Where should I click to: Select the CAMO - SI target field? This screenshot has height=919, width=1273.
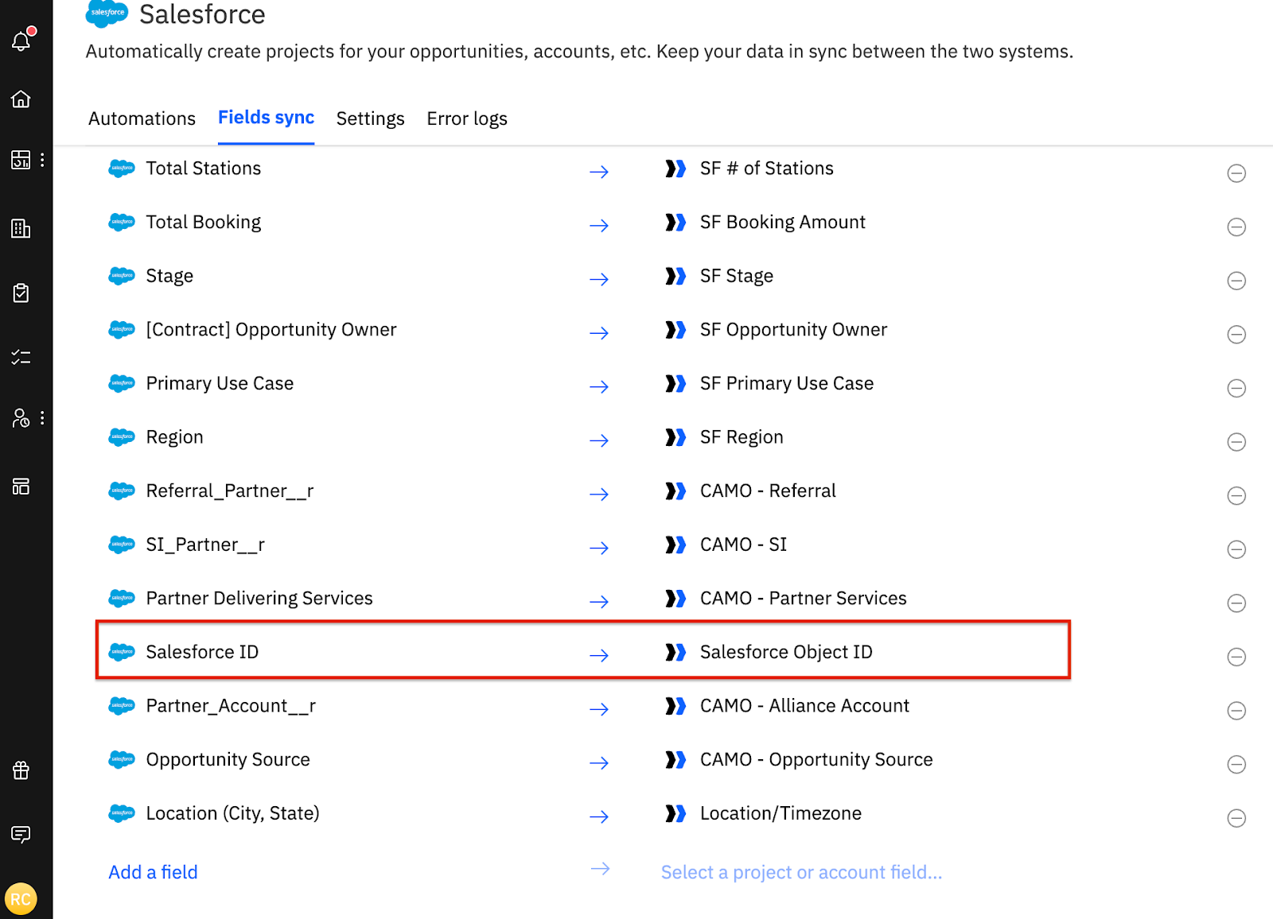click(743, 545)
